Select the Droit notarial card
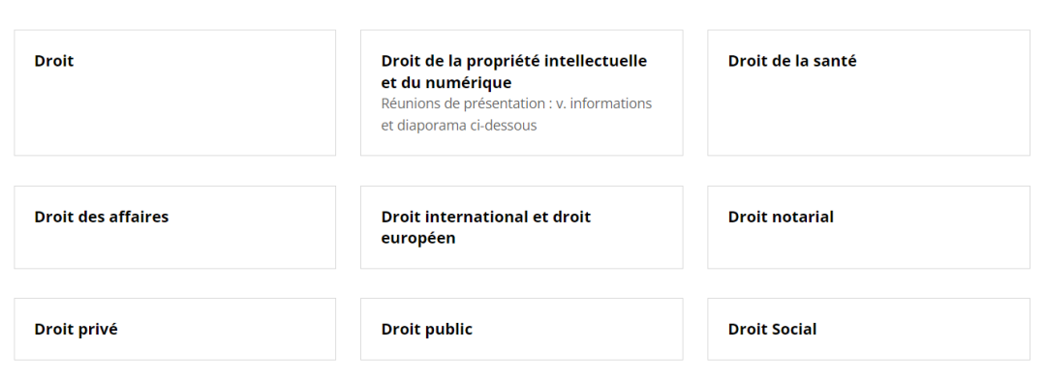The height and width of the screenshot is (379, 1046). pyautogui.click(x=869, y=227)
